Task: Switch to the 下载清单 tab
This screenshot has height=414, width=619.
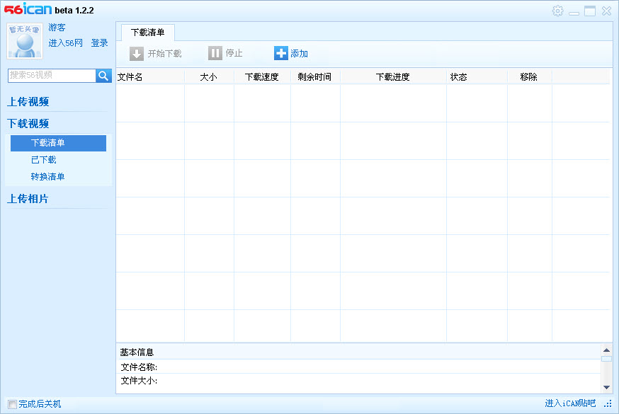Action: coord(147,33)
